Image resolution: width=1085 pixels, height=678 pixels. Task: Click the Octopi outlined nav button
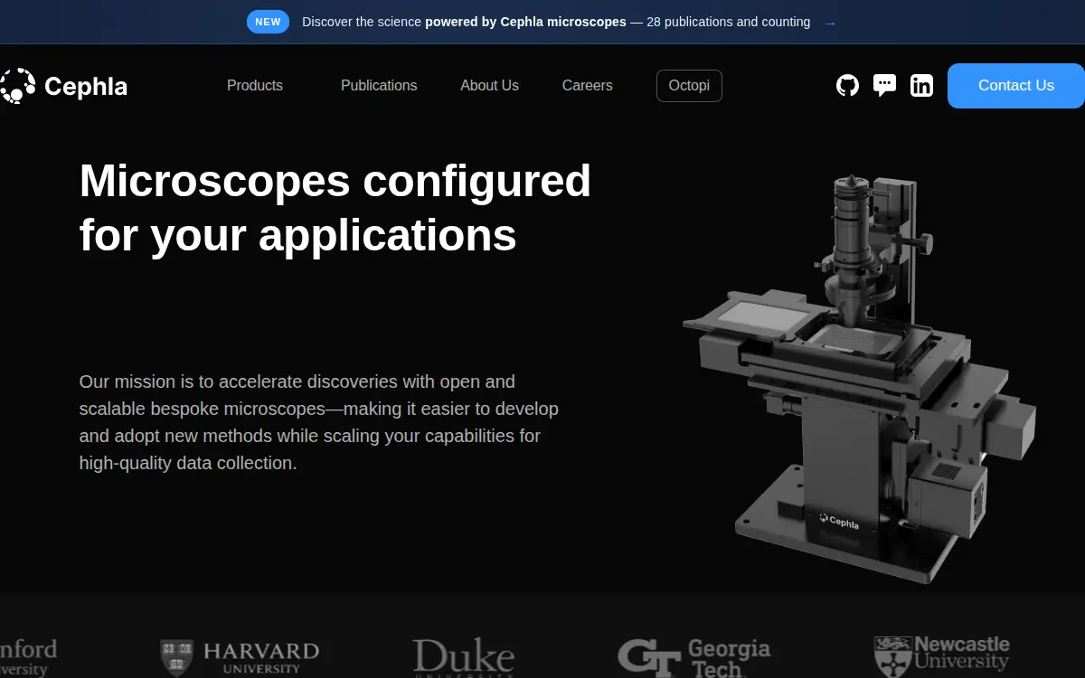pyautogui.click(x=689, y=86)
